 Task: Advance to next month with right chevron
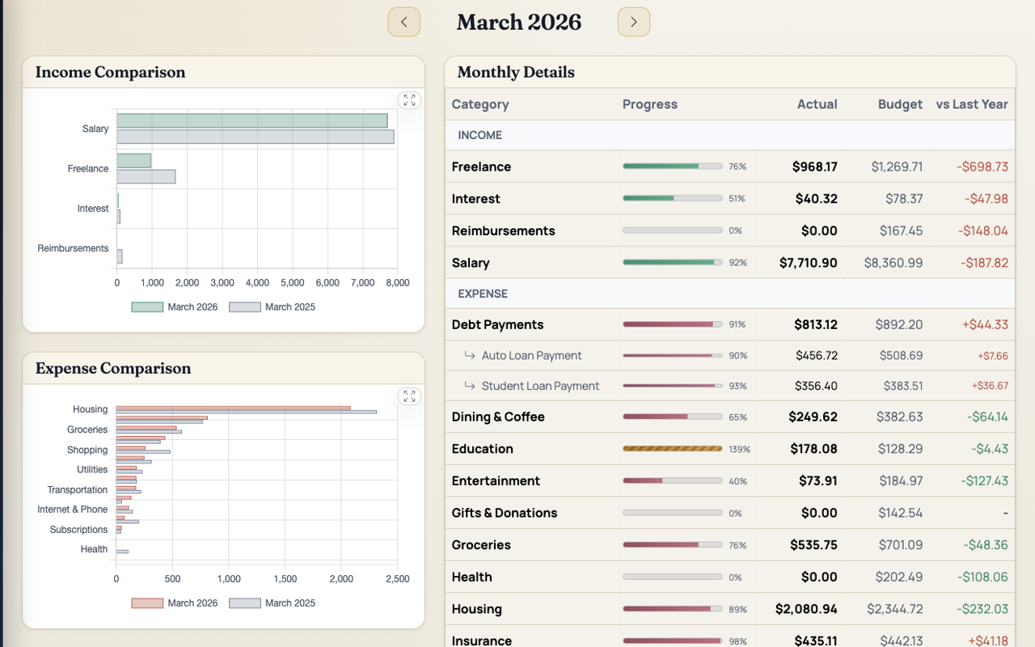[x=633, y=22]
